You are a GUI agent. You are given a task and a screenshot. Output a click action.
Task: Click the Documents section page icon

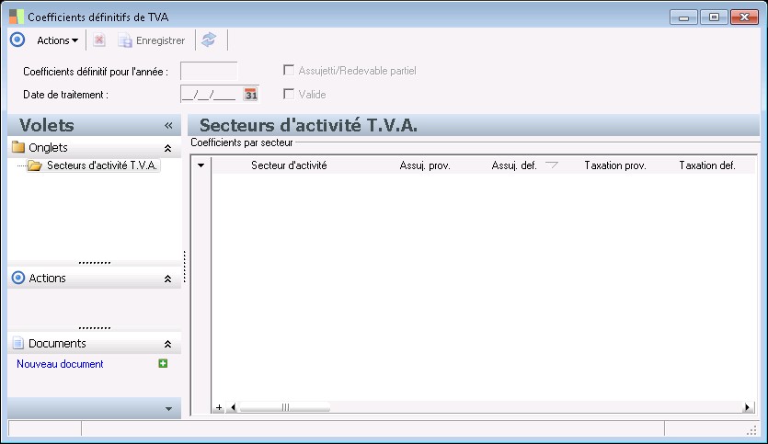click(x=18, y=343)
